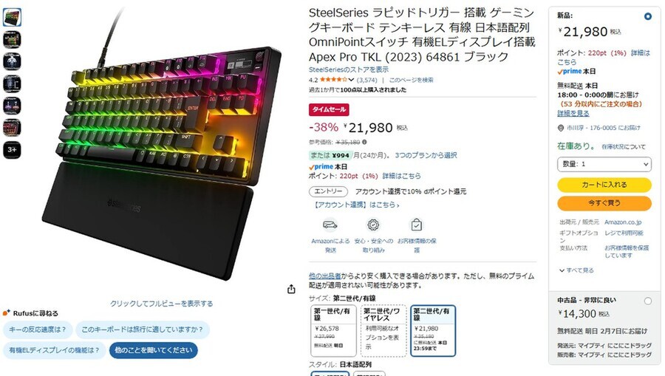Click the location pin delivery address icon
Screen dimensions: 665x376
561,128
